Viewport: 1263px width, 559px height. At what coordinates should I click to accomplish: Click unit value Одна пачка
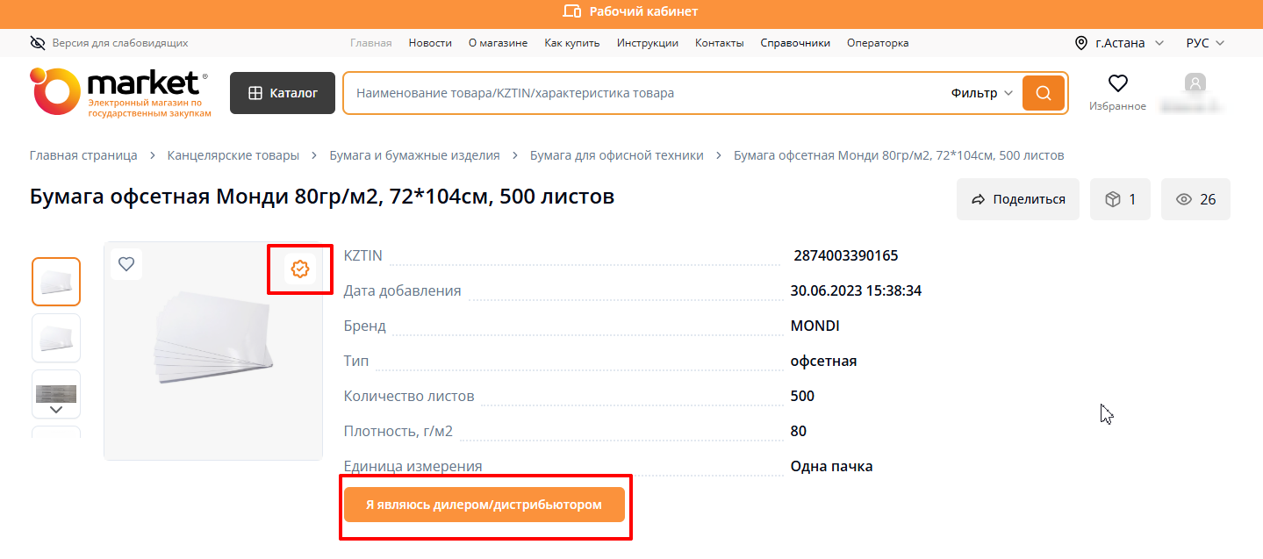coord(832,466)
